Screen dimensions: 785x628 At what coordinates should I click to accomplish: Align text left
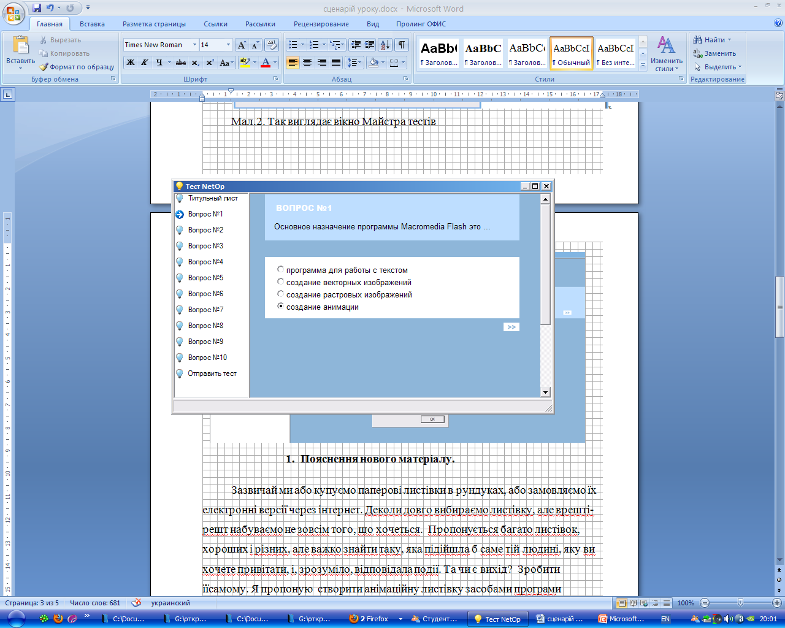pos(293,63)
